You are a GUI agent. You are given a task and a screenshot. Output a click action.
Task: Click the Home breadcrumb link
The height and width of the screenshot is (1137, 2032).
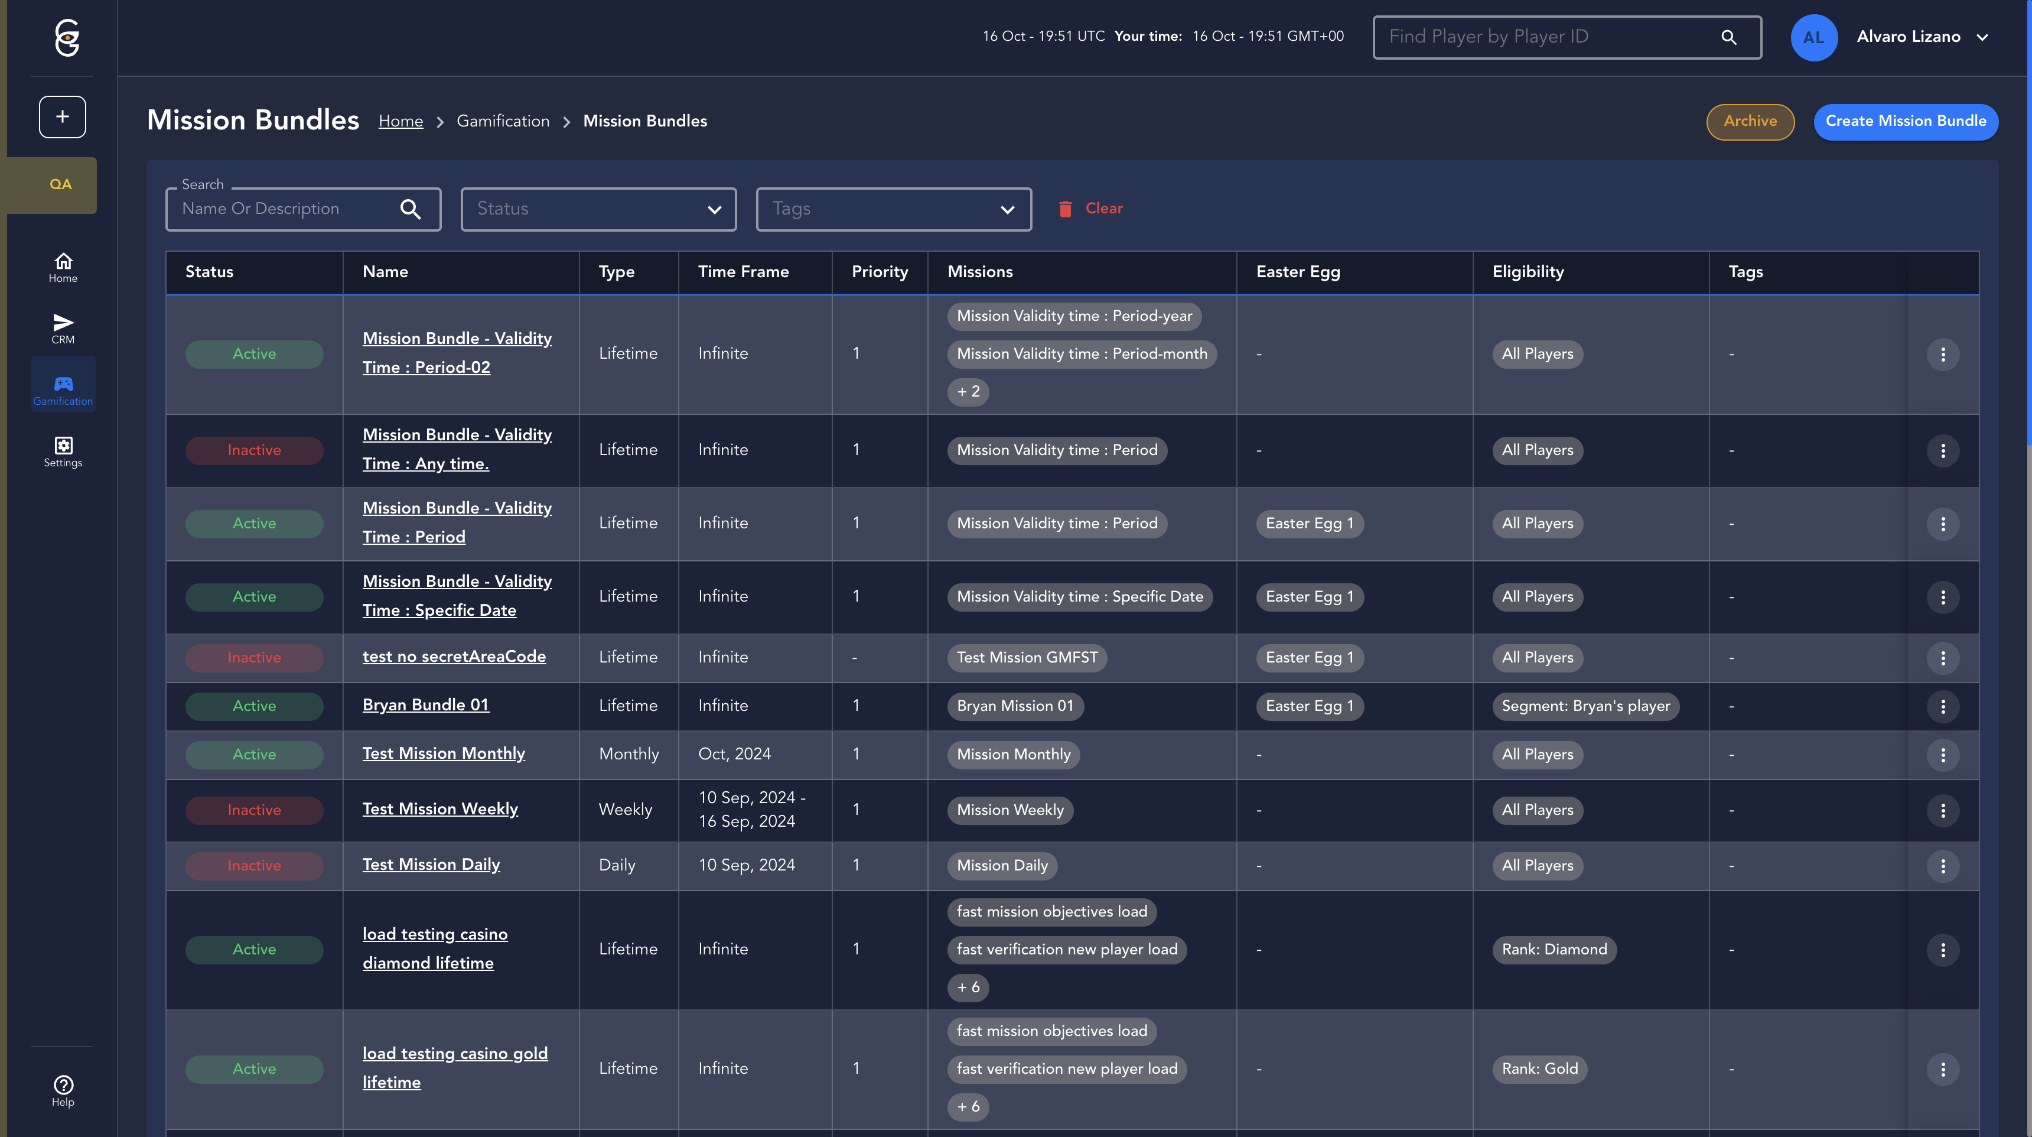pos(400,122)
